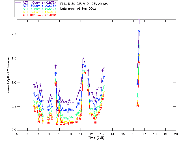This screenshot has width=181, height=145.
Task: Click the 1.0 y-axis tick label
Action: (x=14, y=82)
